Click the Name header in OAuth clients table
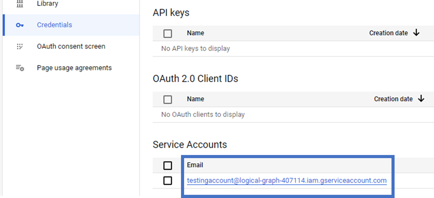This screenshot has width=434, height=198. coord(195,99)
